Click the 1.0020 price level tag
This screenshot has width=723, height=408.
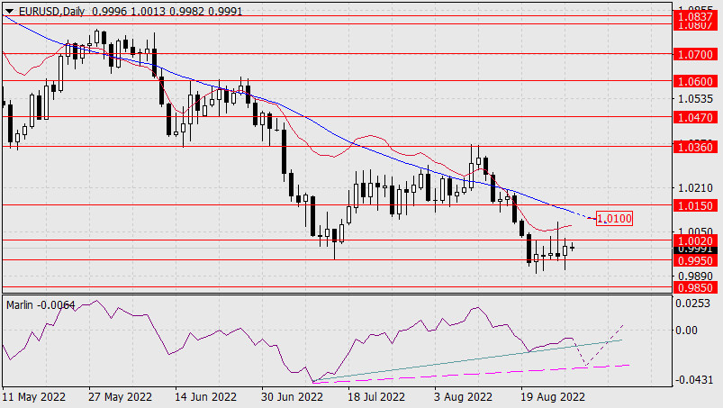tap(697, 240)
